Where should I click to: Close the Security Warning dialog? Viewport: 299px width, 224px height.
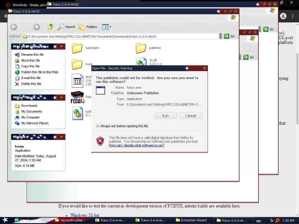click(x=204, y=68)
